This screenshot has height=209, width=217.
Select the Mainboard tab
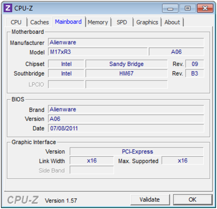[x=68, y=22]
